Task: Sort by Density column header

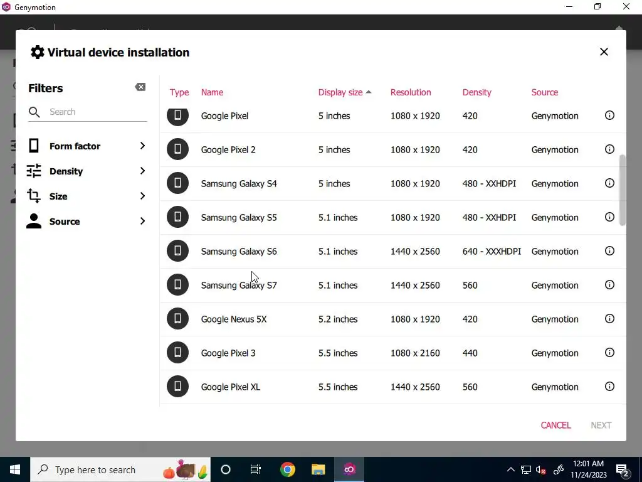Action: 476,92
